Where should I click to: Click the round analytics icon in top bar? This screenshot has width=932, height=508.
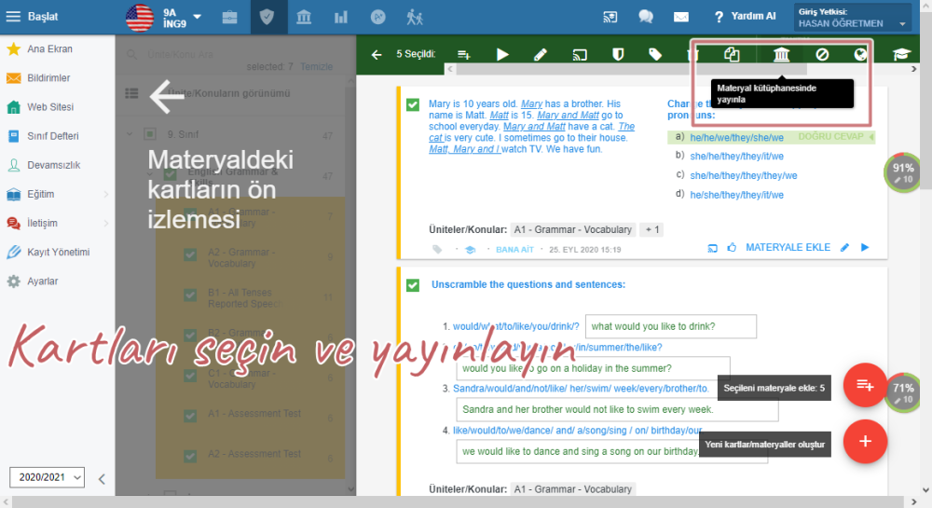tap(378, 17)
